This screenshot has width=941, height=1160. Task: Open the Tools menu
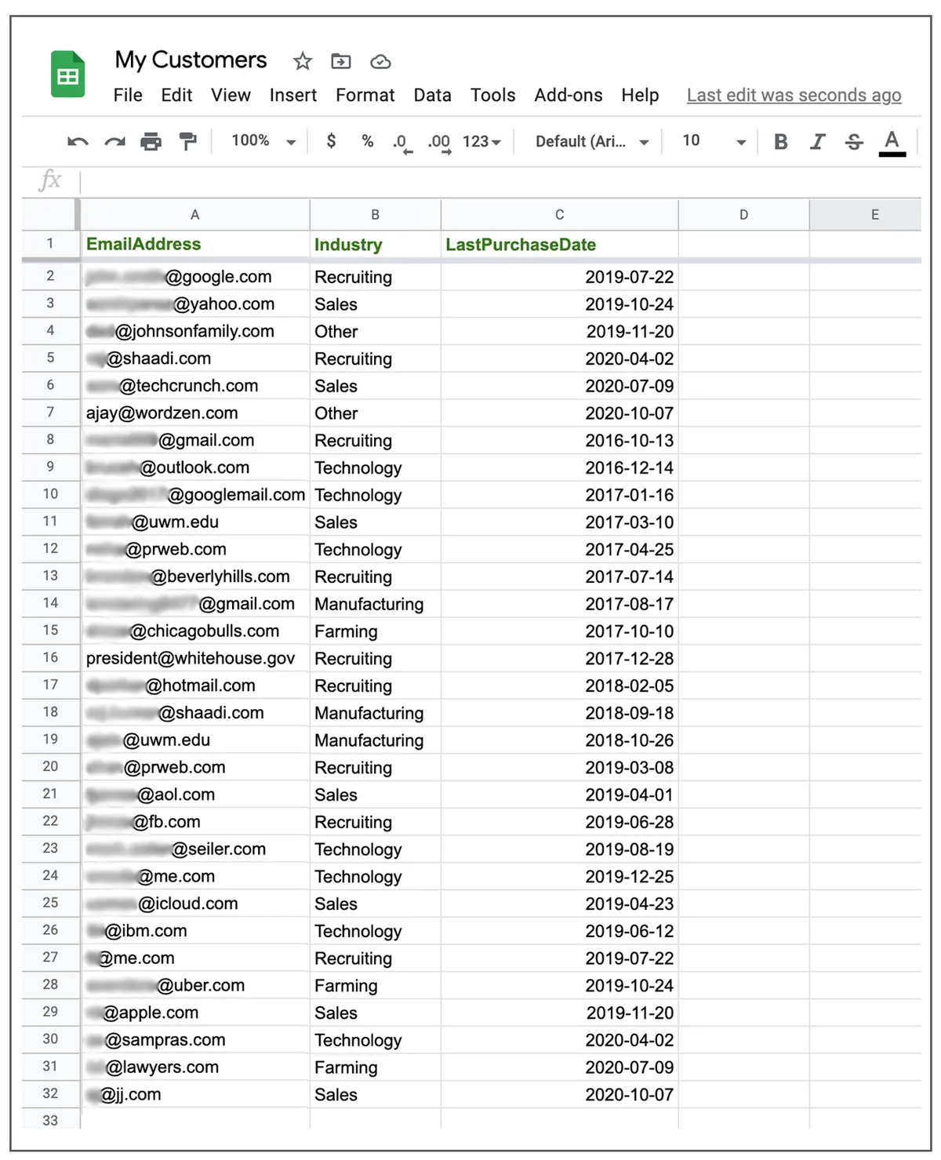492,96
